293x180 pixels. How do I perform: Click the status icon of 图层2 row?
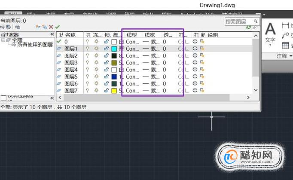pos(59,55)
